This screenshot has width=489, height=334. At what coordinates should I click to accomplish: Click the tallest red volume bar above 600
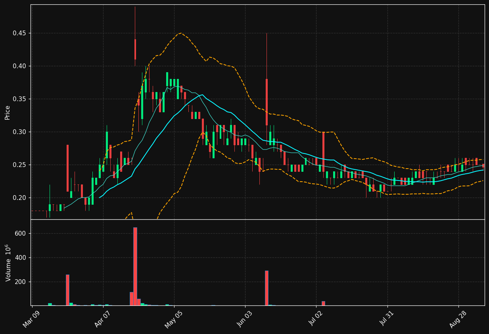135,266
